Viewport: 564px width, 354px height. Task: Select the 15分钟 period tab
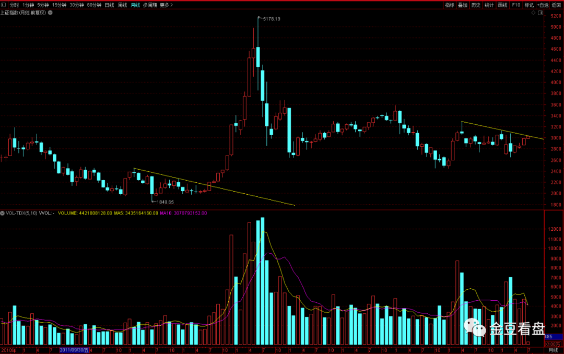pyautogui.click(x=60, y=5)
